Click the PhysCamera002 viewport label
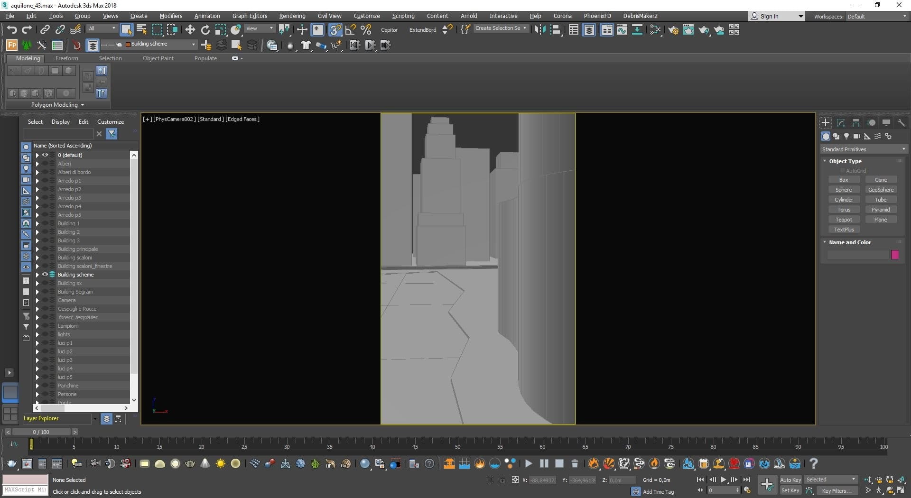 click(x=174, y=119)
